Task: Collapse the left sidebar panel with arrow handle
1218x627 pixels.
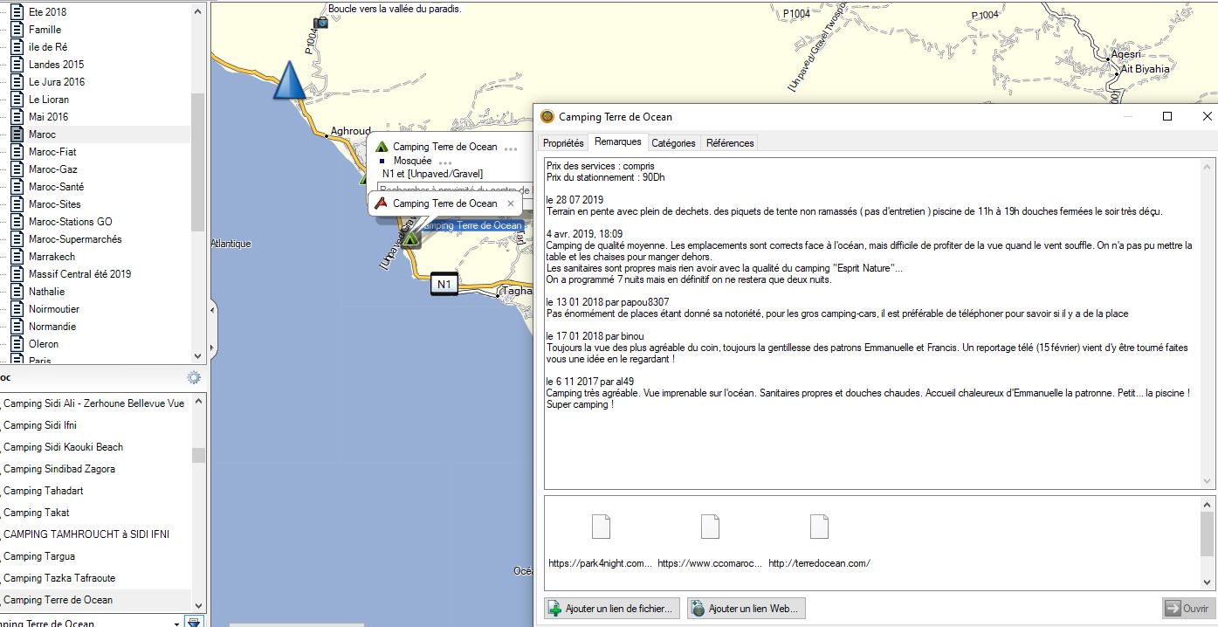Action: [x=212, y=309]
